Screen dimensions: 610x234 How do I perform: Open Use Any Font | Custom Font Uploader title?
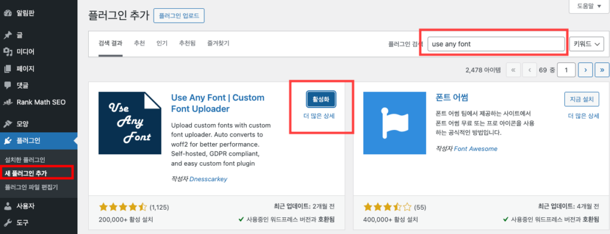coord(217,103)
